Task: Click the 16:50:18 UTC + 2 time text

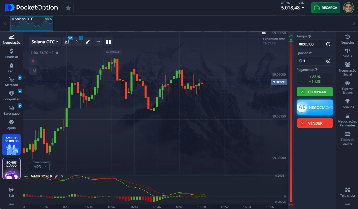Action: click(x=41, y=53)
